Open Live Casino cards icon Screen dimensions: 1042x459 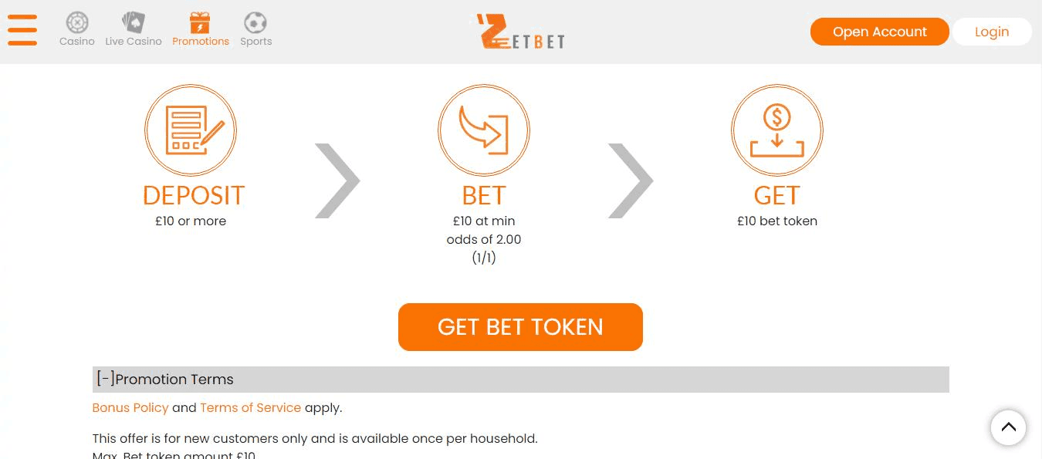point(134,22)
